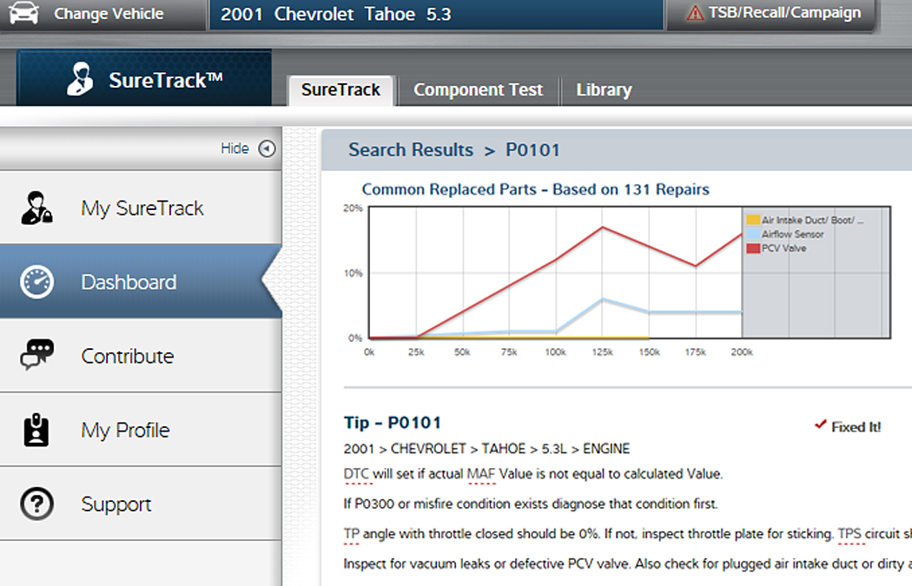Click the underlined TP term in the tip
The height and width of the screenshot is (586, 912).
click(351, 534)
